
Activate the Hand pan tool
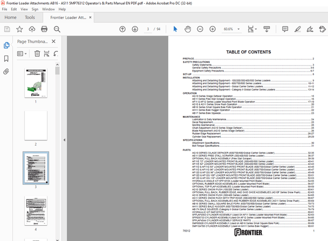tap(188, 29)
